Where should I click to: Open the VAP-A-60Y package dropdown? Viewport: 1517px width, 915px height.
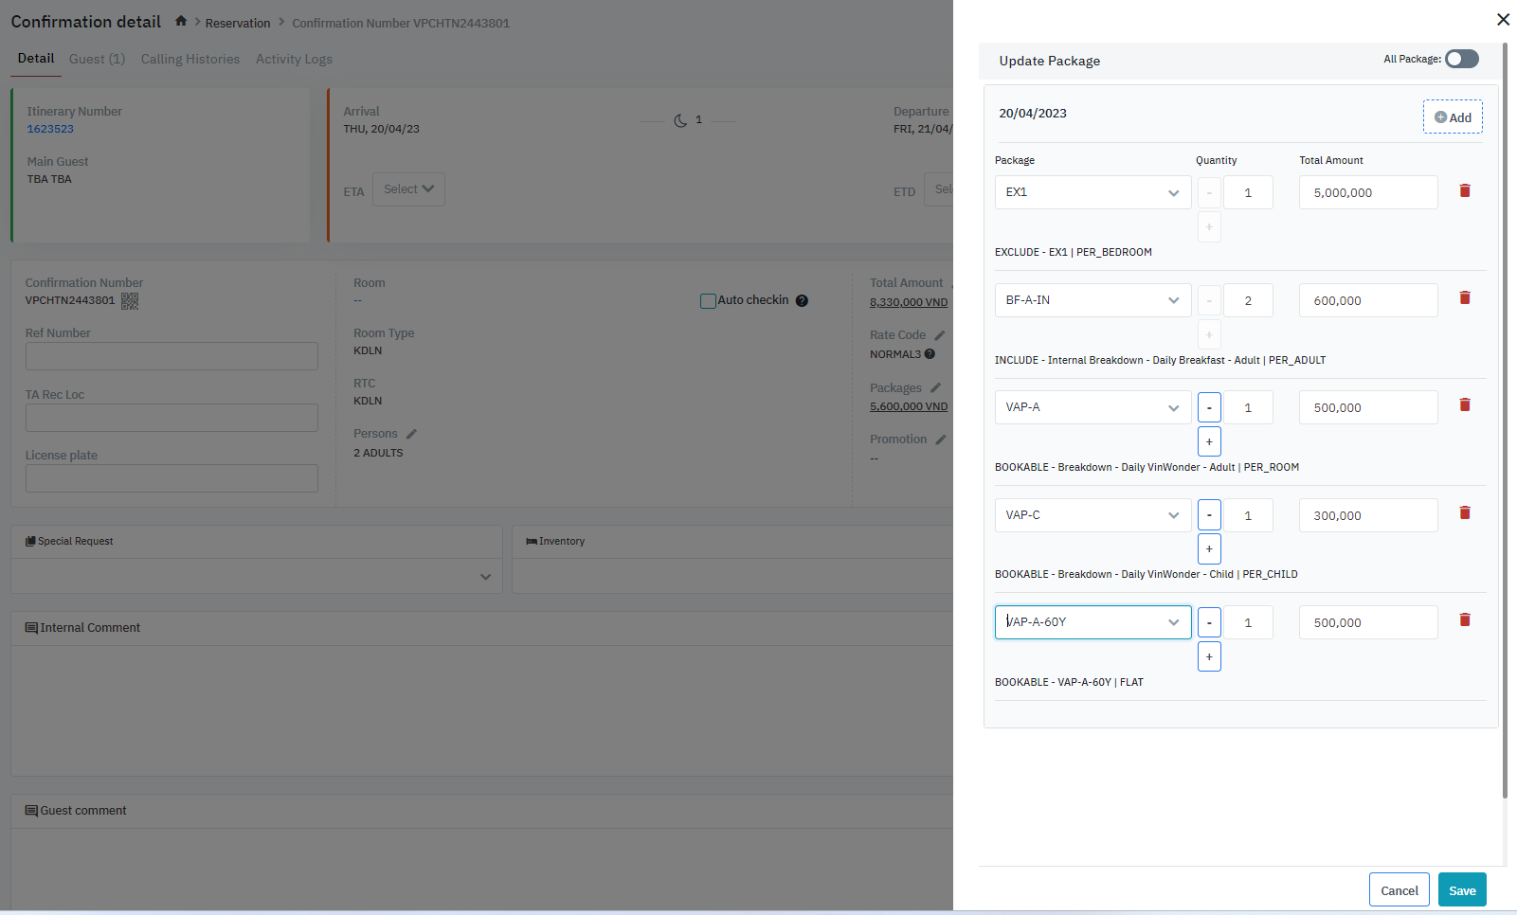1093,622
